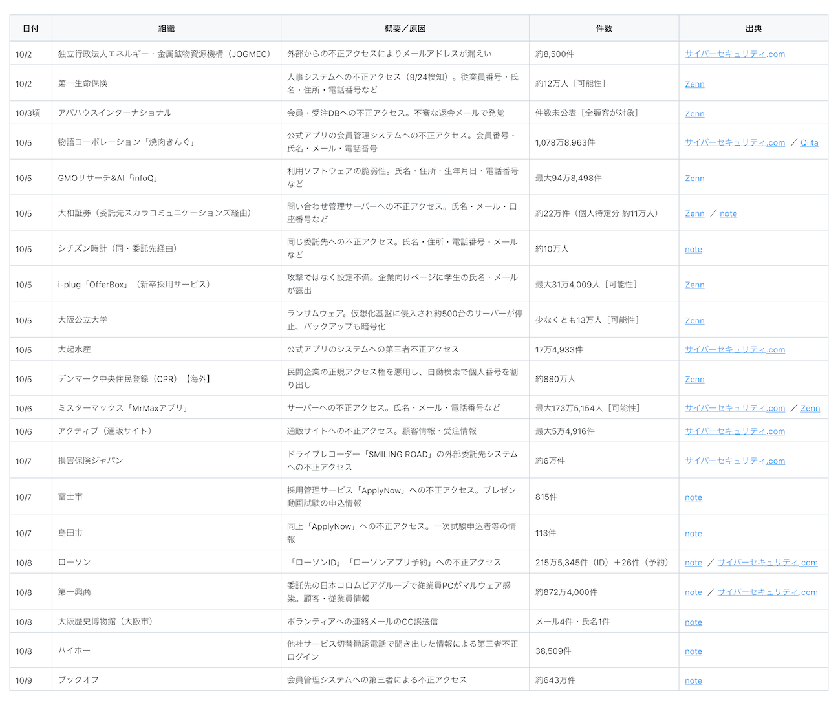This screenshot has height=705, width=838.
Task: Open note link in 大和証券 row
Action: click(x=728, y=214)
